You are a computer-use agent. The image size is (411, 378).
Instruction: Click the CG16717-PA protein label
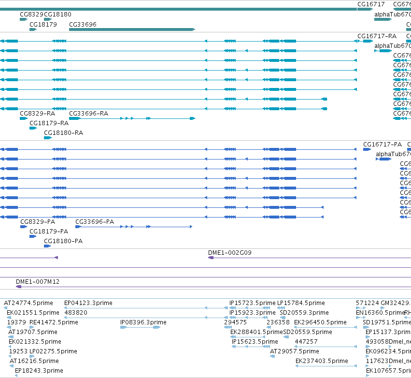click(x=383, y=145)
